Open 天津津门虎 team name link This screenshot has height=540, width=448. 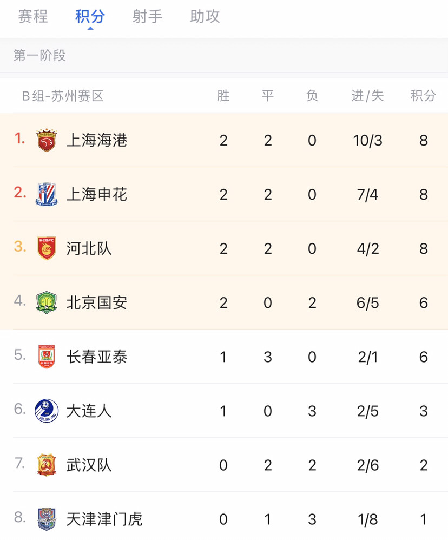tap(104, 519)
